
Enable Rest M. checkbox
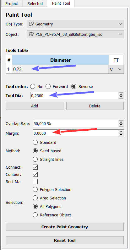(x=35, y=182)
